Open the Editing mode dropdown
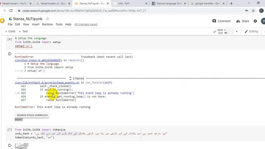This screenshot has width=265, height=149. (251, 31)
